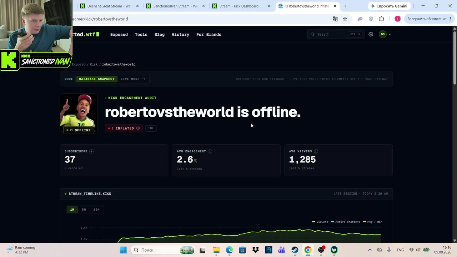Open File Explorer from the taskbar

pyautogui.click(x=216, y=250)
